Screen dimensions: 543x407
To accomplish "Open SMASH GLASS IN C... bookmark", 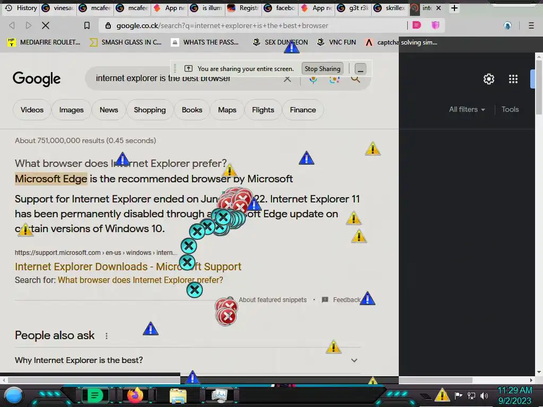I will tap(126, 42).
